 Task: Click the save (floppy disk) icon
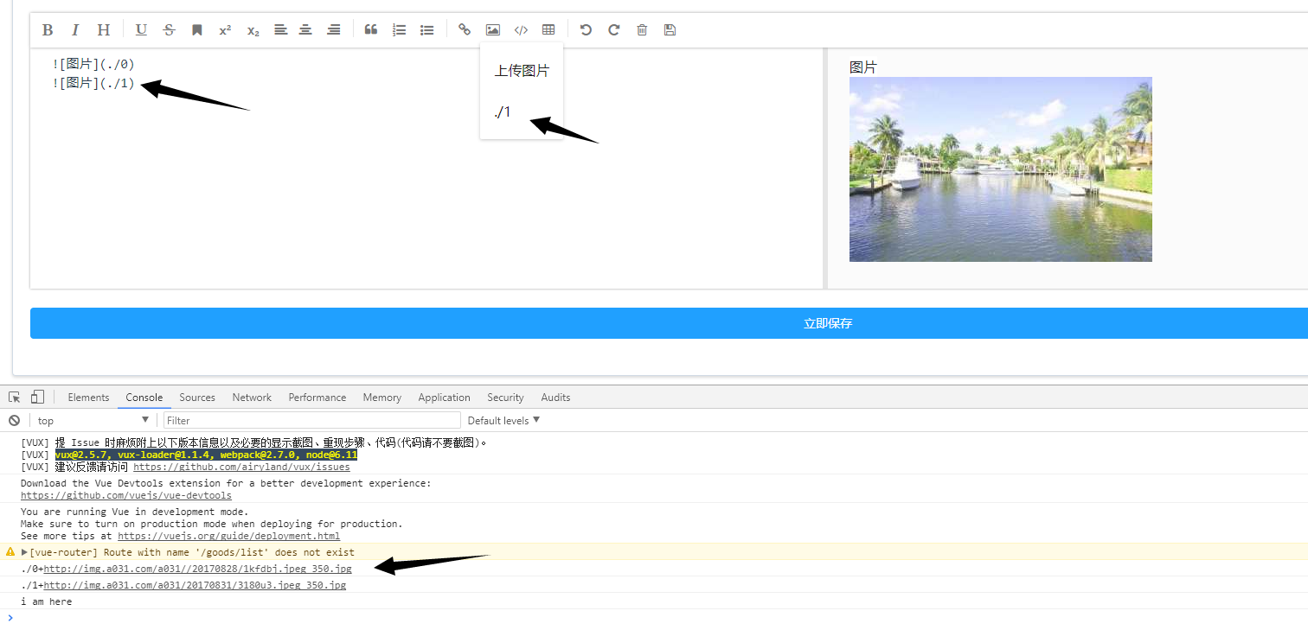tap(670, 29)
